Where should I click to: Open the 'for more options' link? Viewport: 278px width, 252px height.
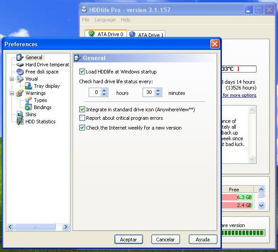pyautogui.click(x=239, y=95)
